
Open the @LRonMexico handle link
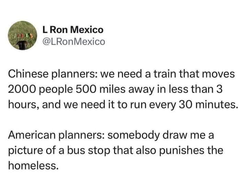pos(74,42)
